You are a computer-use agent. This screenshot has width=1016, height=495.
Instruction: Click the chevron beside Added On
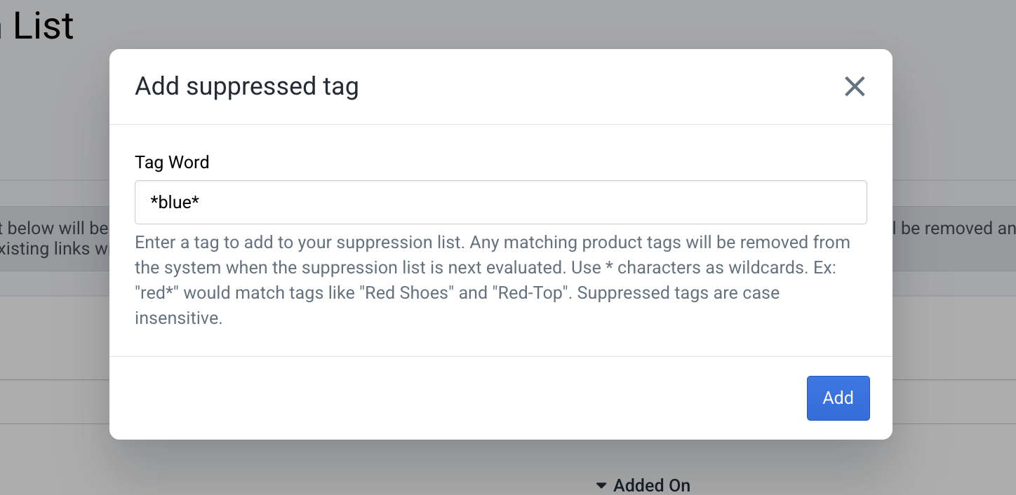601,484
